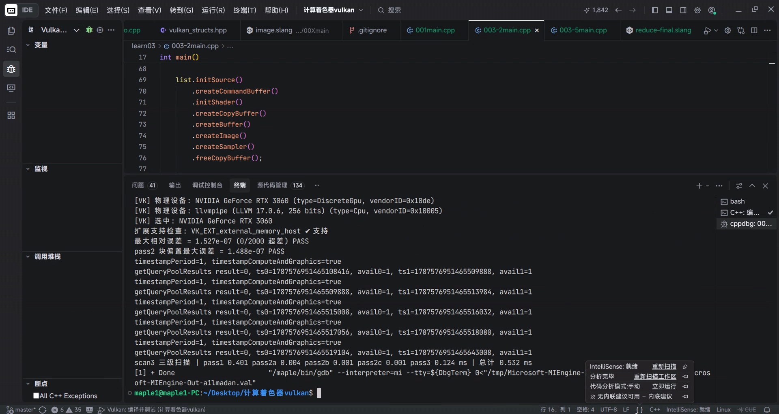This screenshot has height=414, width=779.
Task: Click 重新扫描 link in IntelliSense popup
Action: pos(664,367)
